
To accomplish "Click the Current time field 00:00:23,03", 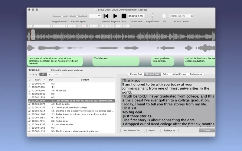I will pyautogui.click(x=136, y=16).
